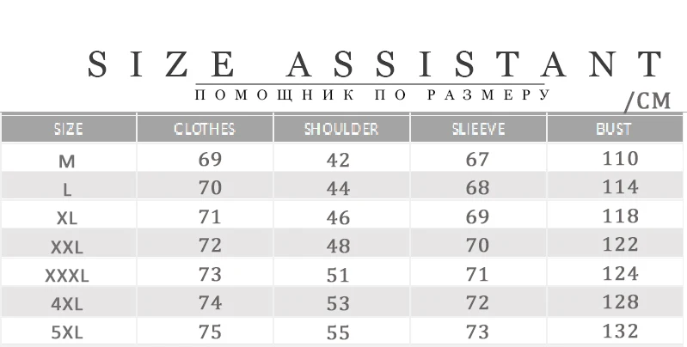The height and width of the screenshot is (347, 687).
Task: Click the SLIEEVE column header
Action: click(x=478, y=129)
